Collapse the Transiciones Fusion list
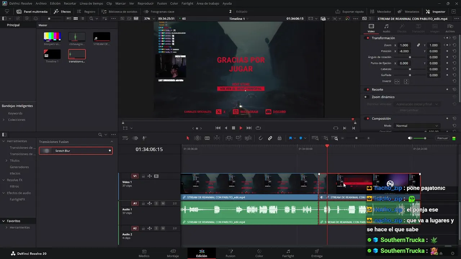The width and height of the screenshot is (461, 259). [112, 142]
